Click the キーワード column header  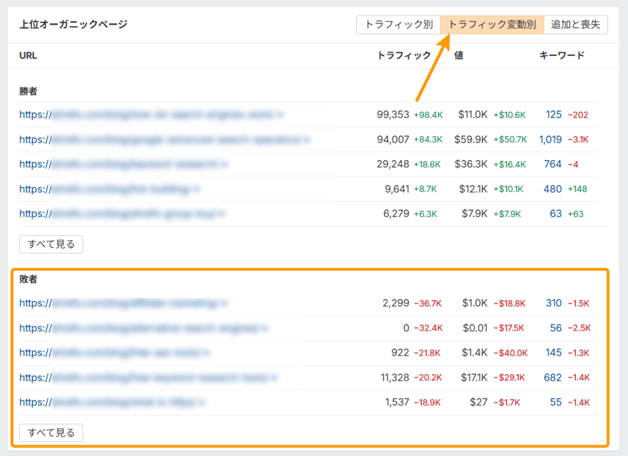click(561, 55)
